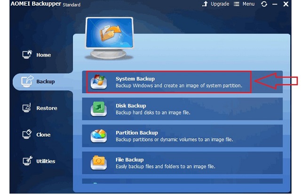301x194 pixels.
Task: Select the Backup sidebar icon
Action: click(27, 81)
